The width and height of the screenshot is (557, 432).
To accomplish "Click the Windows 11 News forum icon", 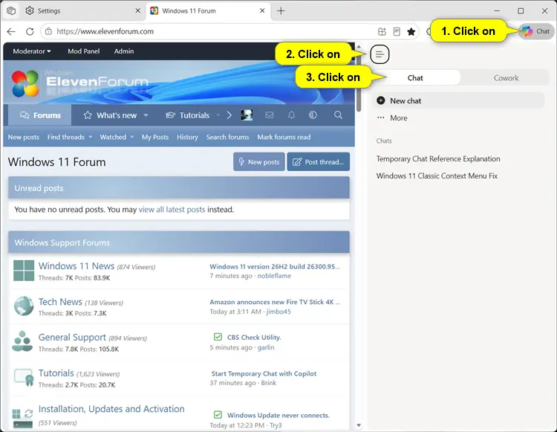I will tap(24, 271).
